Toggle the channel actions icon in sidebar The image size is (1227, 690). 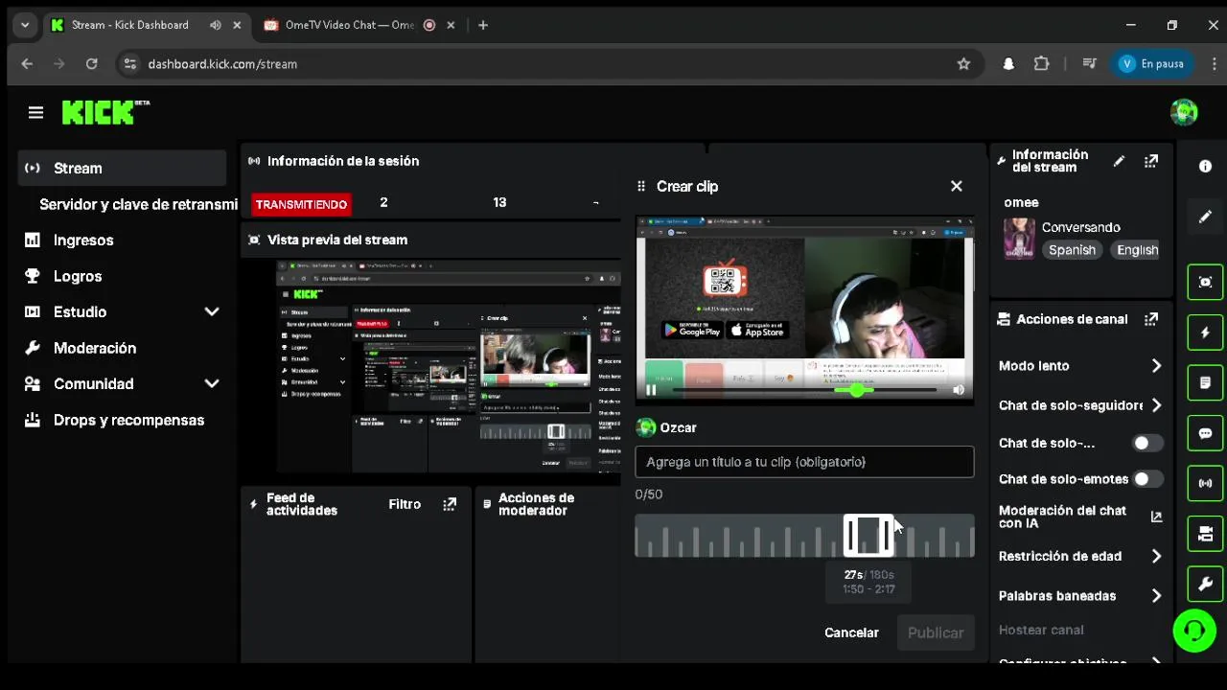point(1205,534)
